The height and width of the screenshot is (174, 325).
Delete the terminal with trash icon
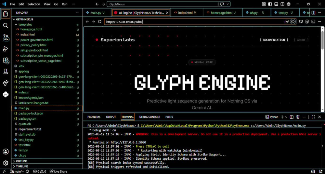point(298,117)
